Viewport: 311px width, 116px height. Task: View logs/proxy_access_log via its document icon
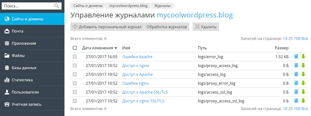tap(296, 65)
